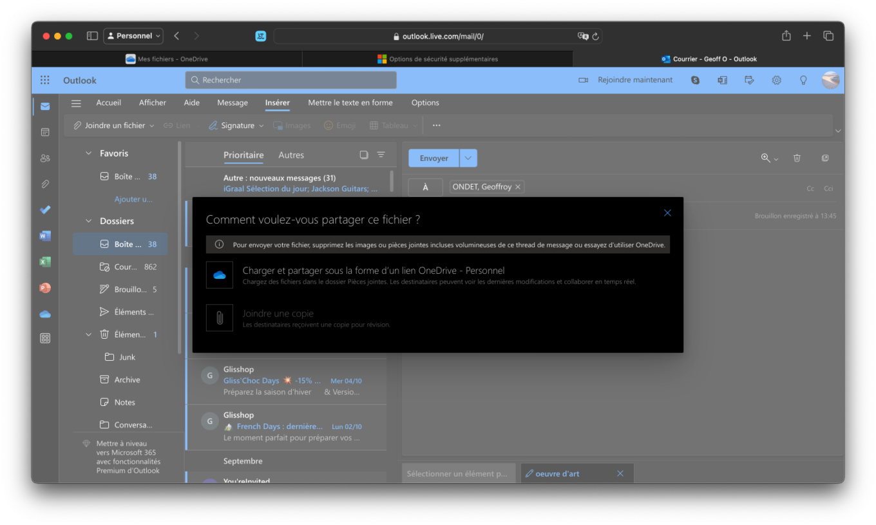Collapse the Éléments supprimés folder
This screenshot has width=876, height=525.
[89, 334]
